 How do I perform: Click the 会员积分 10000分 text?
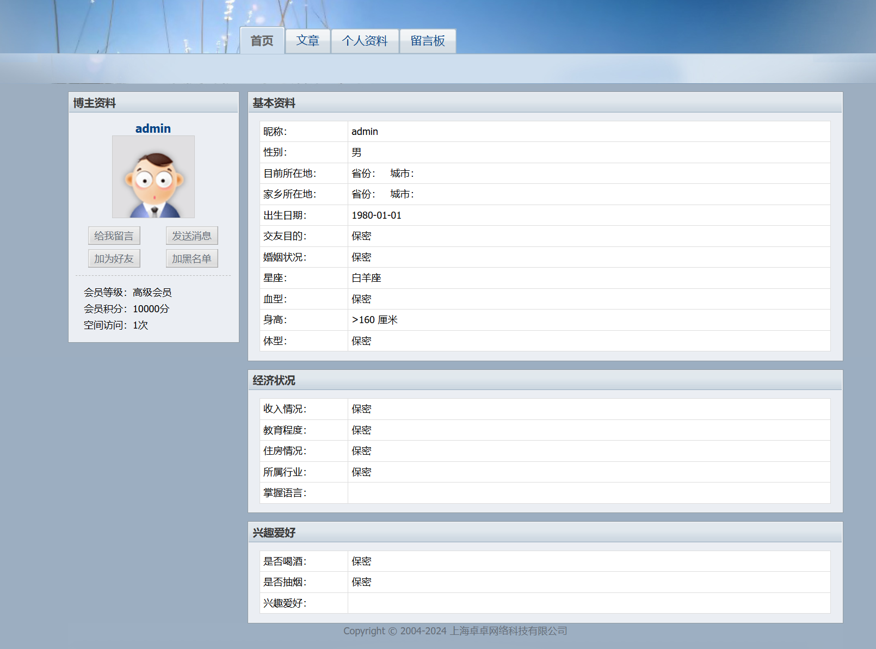tap(127, 308)
